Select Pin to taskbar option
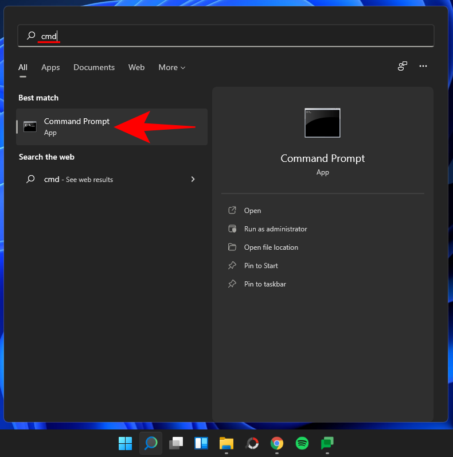The width and height of the screenshot is (453, 457). coord(264,284)
